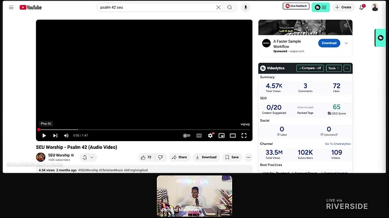Clear the search box text

click(219, 8)
